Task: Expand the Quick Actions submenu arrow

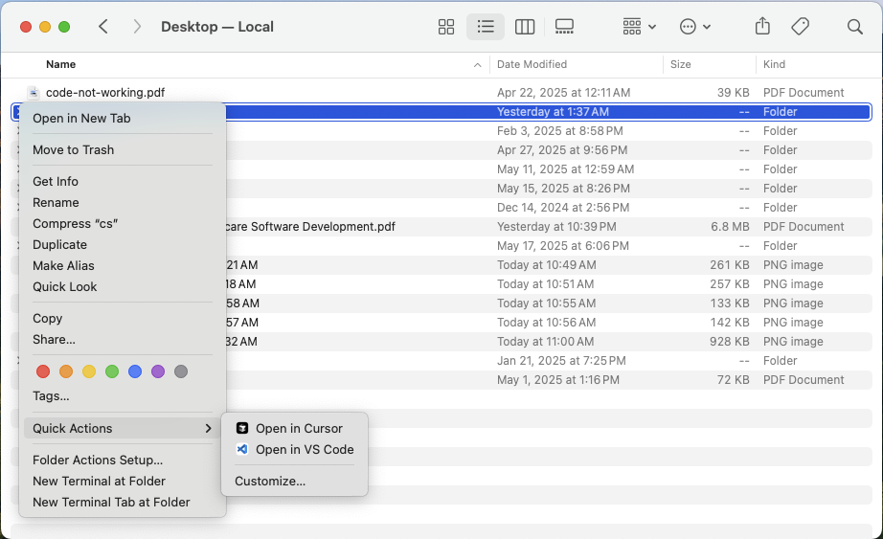Action: [x=209, y=428]
